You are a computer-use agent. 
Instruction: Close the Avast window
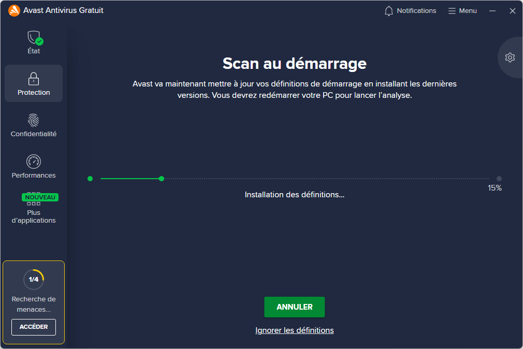512,11
